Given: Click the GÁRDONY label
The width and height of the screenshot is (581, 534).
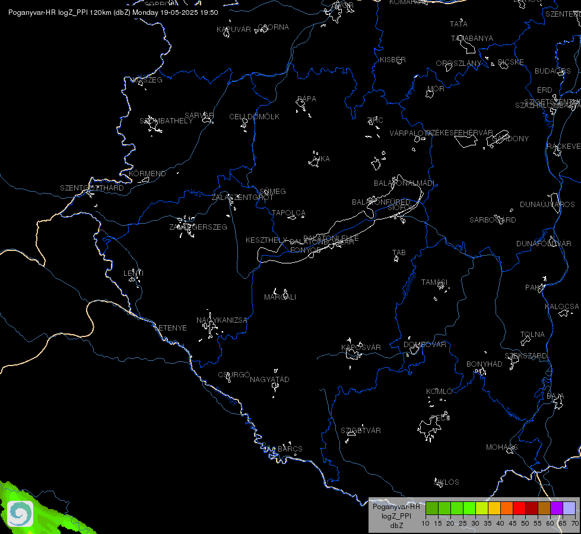Looking at the screenshot, I should pos(510,139).
